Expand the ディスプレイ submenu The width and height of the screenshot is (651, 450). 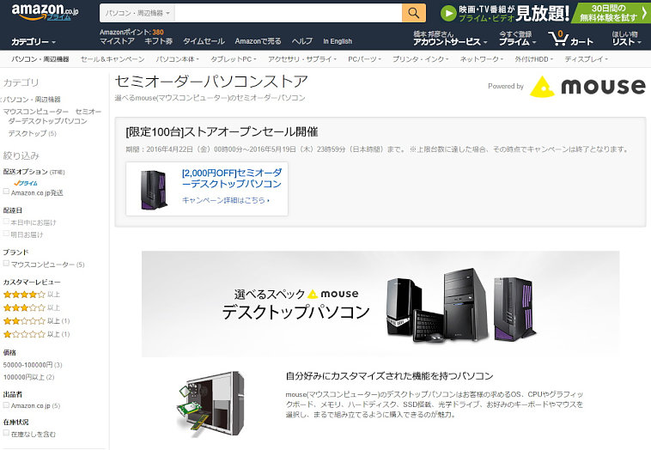pyautogui.click(x=586, y=59)
